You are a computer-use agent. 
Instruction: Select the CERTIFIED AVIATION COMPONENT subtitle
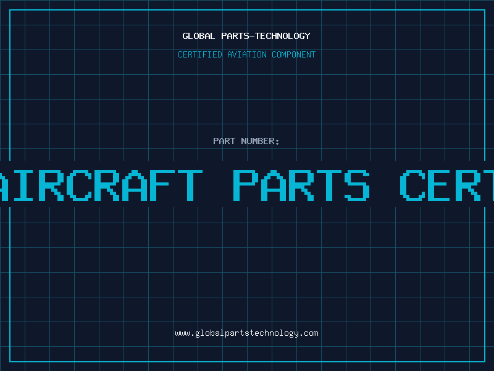[246, 54]
